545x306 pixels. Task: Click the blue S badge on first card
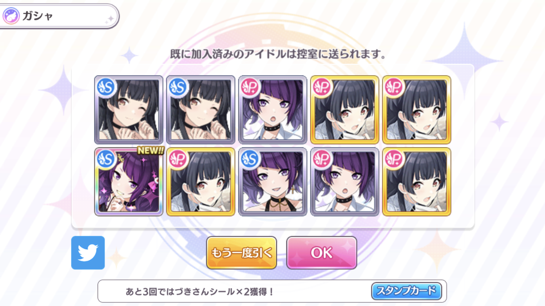(106, 87)
